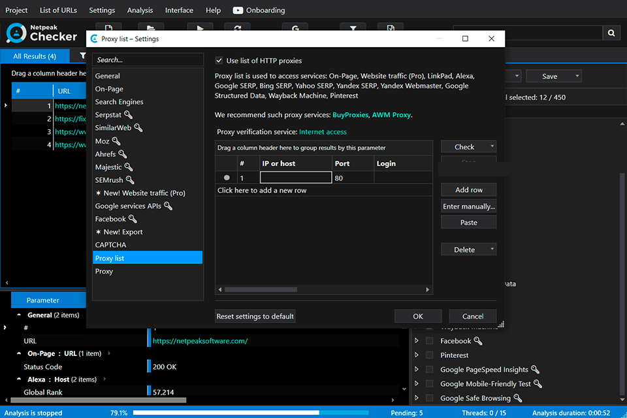Viewport: 627px width, 418px height.
Task: Click the YouTube icon beside Onboarding
Action: coord(238,10)
